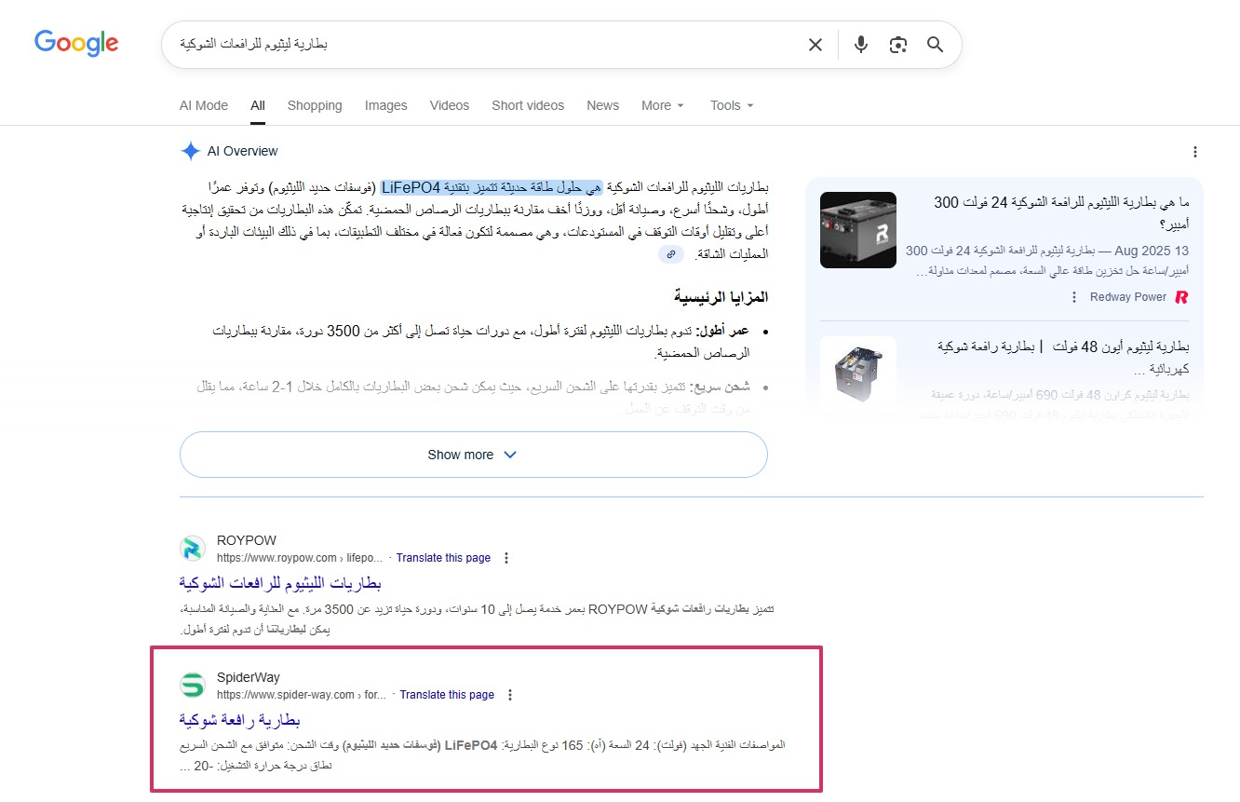The width and height of the screenshot is (1240, 802).
Task: Open Google Lens image search
Action: click(897, 45)
